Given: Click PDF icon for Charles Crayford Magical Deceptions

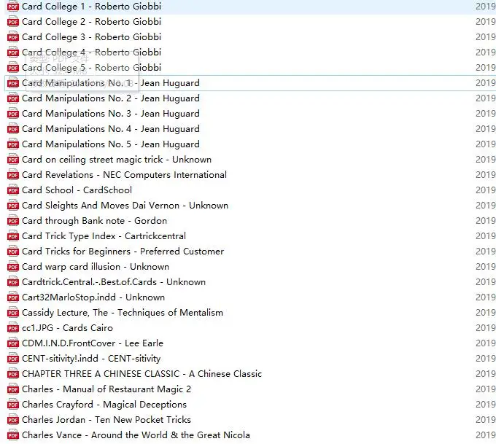Looking at the screenshot, I should pyautogui.click(x=13, y=405).
